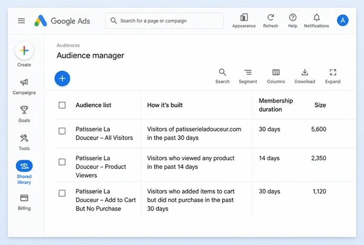Add new audience with blue plus
364x245 pixels.
[x=62, y=78]
